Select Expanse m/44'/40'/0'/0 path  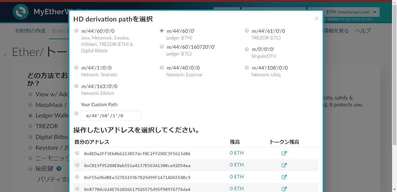[162, 68]
